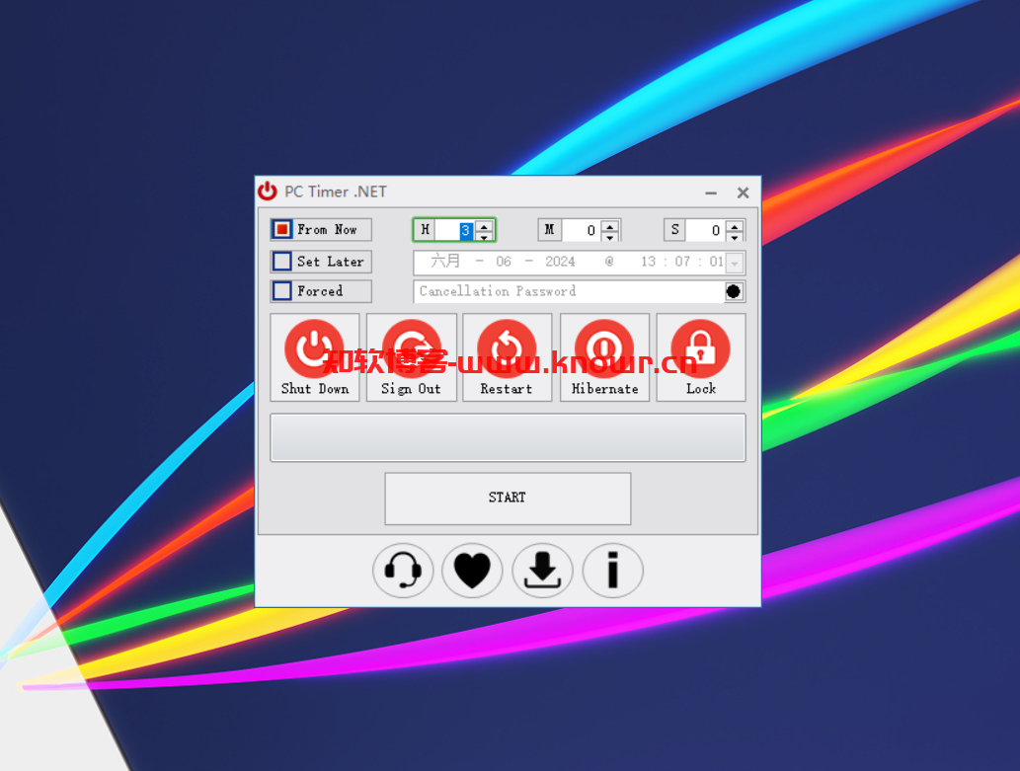Click the 六月 month in date field
This screenshot has height=771, width=1020.
click(x=445, y=262)
